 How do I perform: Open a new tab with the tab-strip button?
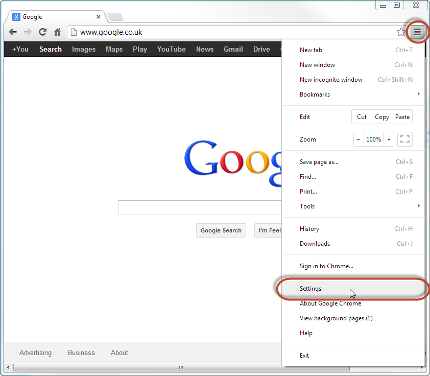115,17
